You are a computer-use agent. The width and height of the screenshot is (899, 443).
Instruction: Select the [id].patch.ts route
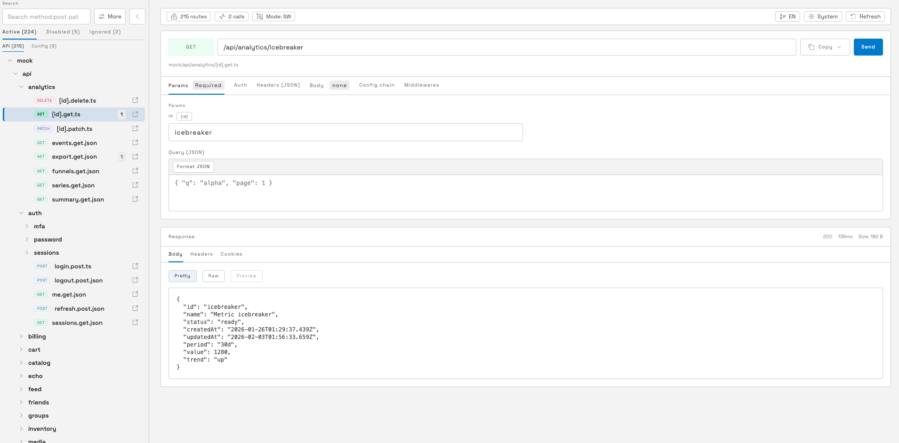74,129
